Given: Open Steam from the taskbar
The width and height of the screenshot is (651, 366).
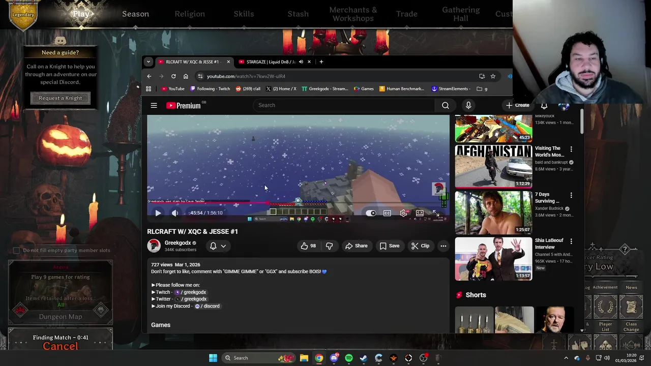Looking at the screenshot, I should pyautogui.click(x=364, y=358).
